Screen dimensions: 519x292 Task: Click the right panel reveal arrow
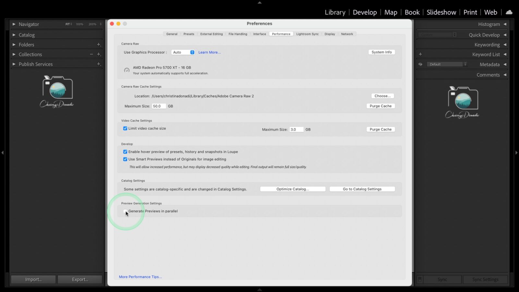point(516,152)
